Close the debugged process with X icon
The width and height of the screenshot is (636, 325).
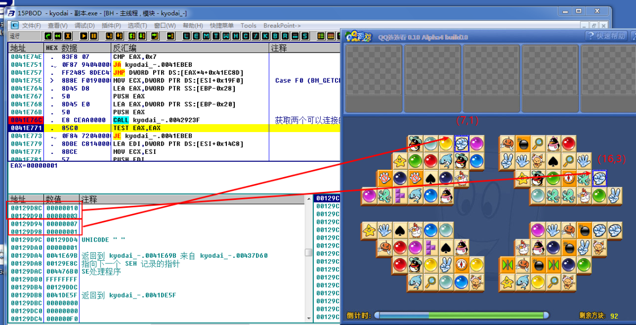67,36
